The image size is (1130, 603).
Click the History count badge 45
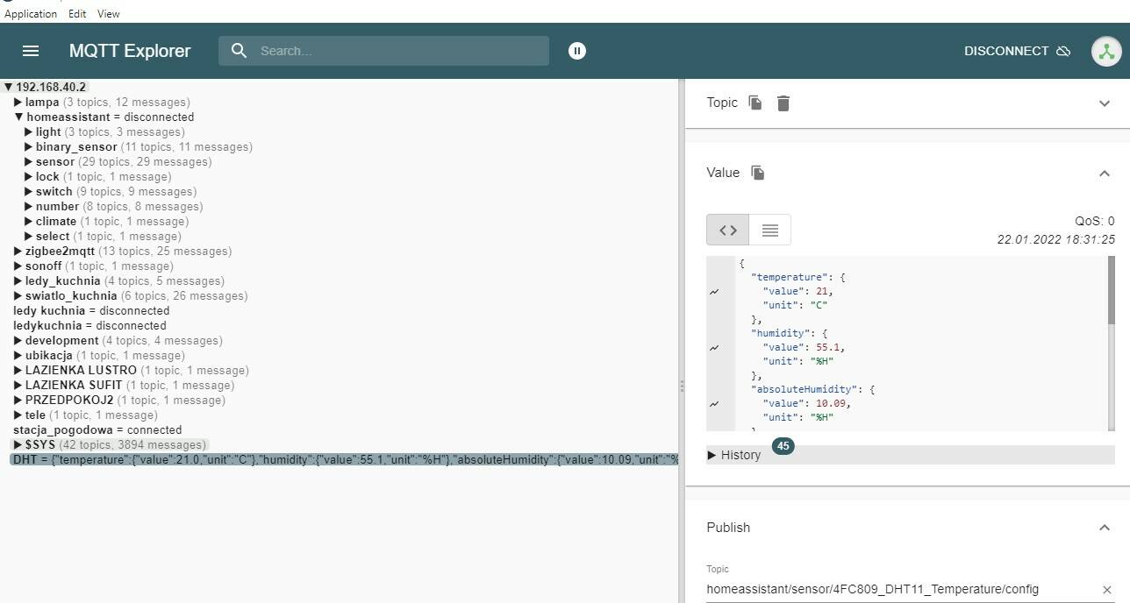(783, 446)
